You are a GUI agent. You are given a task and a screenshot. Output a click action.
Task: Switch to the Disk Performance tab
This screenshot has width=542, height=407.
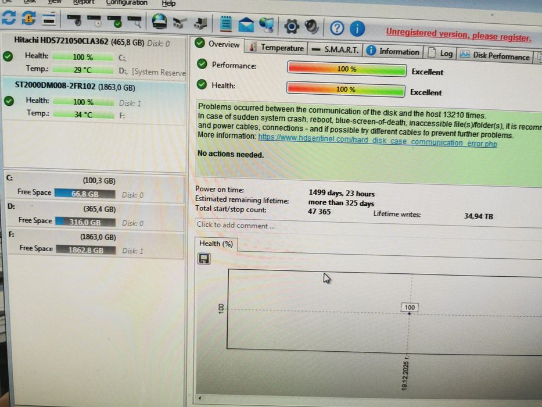pos(495,56)
